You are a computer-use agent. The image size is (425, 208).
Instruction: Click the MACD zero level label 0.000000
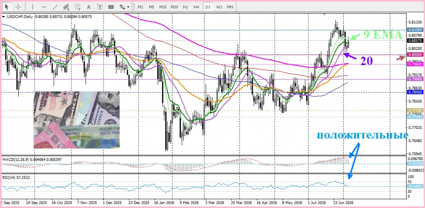(x=415, y=164)
